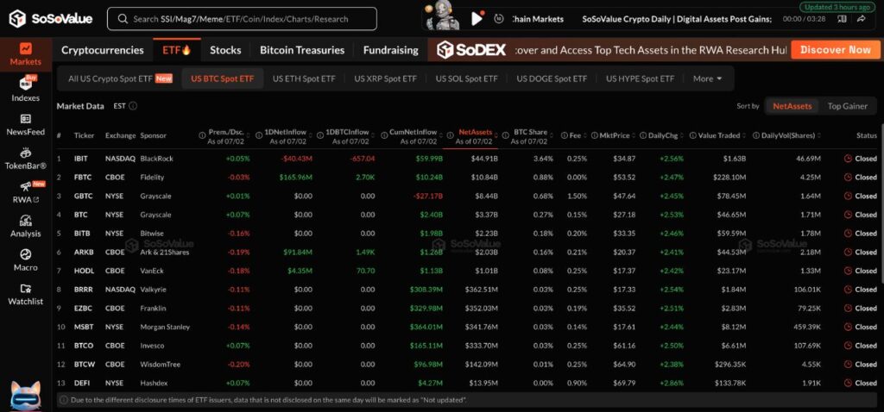Open Indexes in the sidebar

[x=25, y=89]
